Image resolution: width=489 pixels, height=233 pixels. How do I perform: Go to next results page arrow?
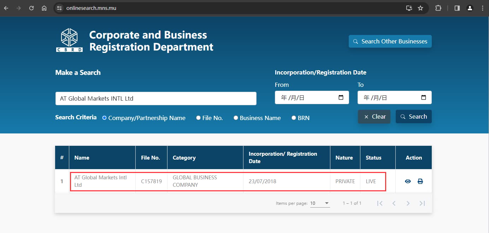click(408, 203)
